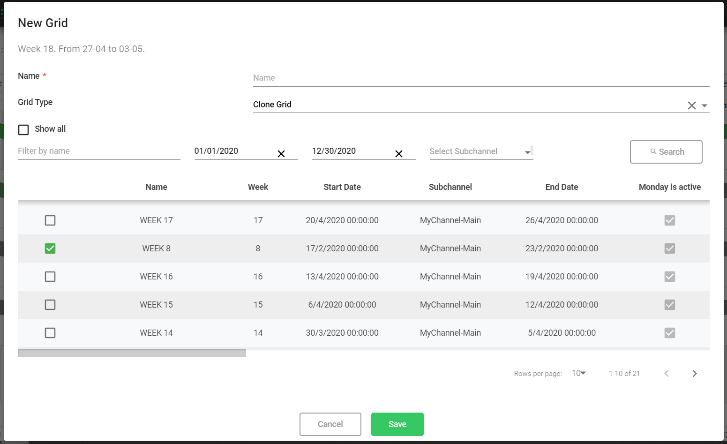Click Monday is active checkmark for WEEK 17
The image size is (727, 444).
[669, 220]
